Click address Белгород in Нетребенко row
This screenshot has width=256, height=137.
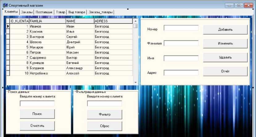(x=113, y=73)
